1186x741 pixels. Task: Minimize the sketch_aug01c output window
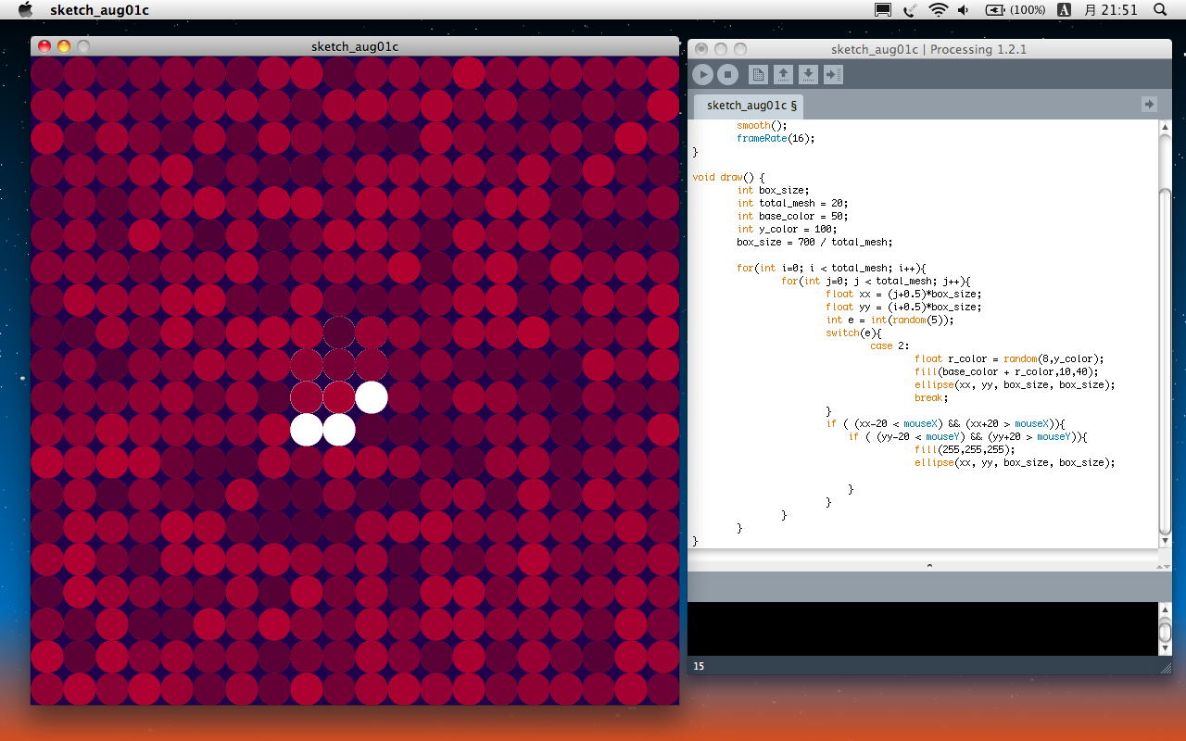(64, 46)
